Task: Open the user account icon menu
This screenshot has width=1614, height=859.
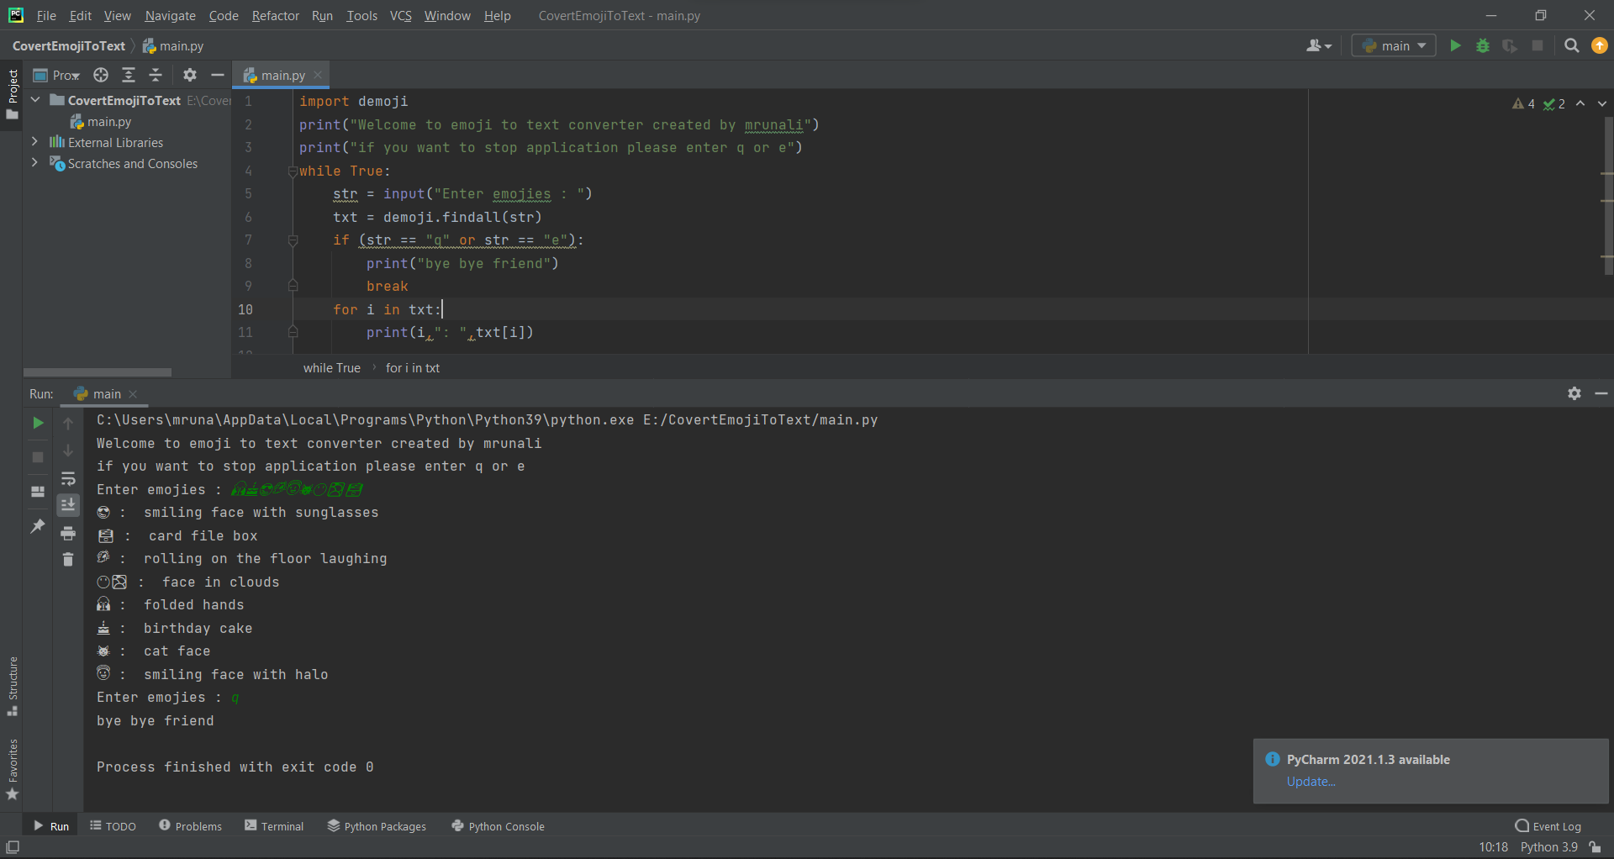Action: coord(1318,45)
